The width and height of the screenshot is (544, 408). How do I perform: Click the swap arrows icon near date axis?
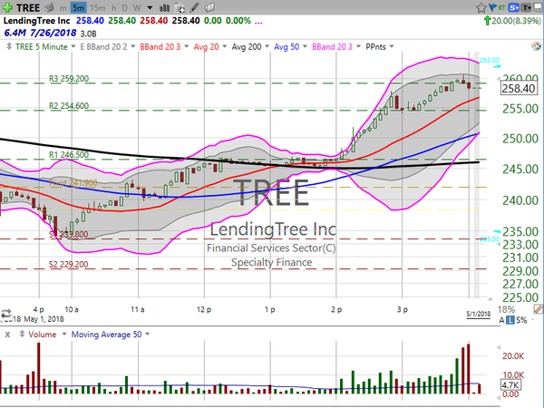click(x=6, y=314)
